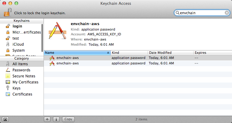Show the Keys category
The width and height of the screenshot is (232, 123).
click(x=16, y=88)
